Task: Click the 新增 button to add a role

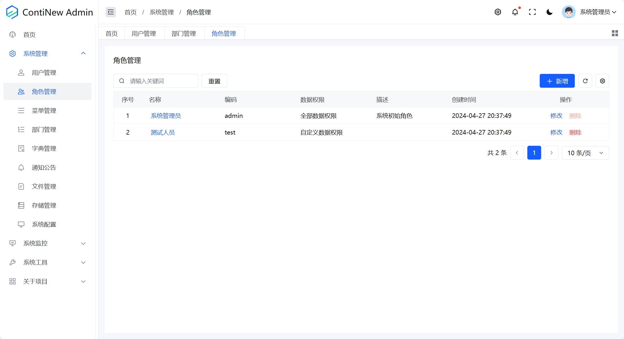Action: pos(557,81)
